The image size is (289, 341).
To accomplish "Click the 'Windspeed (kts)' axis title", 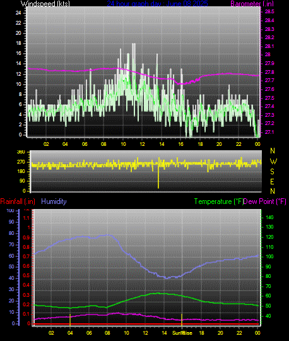I will pyautogui.click(x=45, y=4).
